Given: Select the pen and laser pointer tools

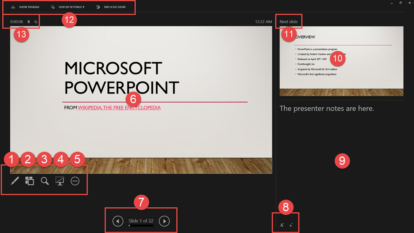Looking at the screenshot, I should point(15,181).
